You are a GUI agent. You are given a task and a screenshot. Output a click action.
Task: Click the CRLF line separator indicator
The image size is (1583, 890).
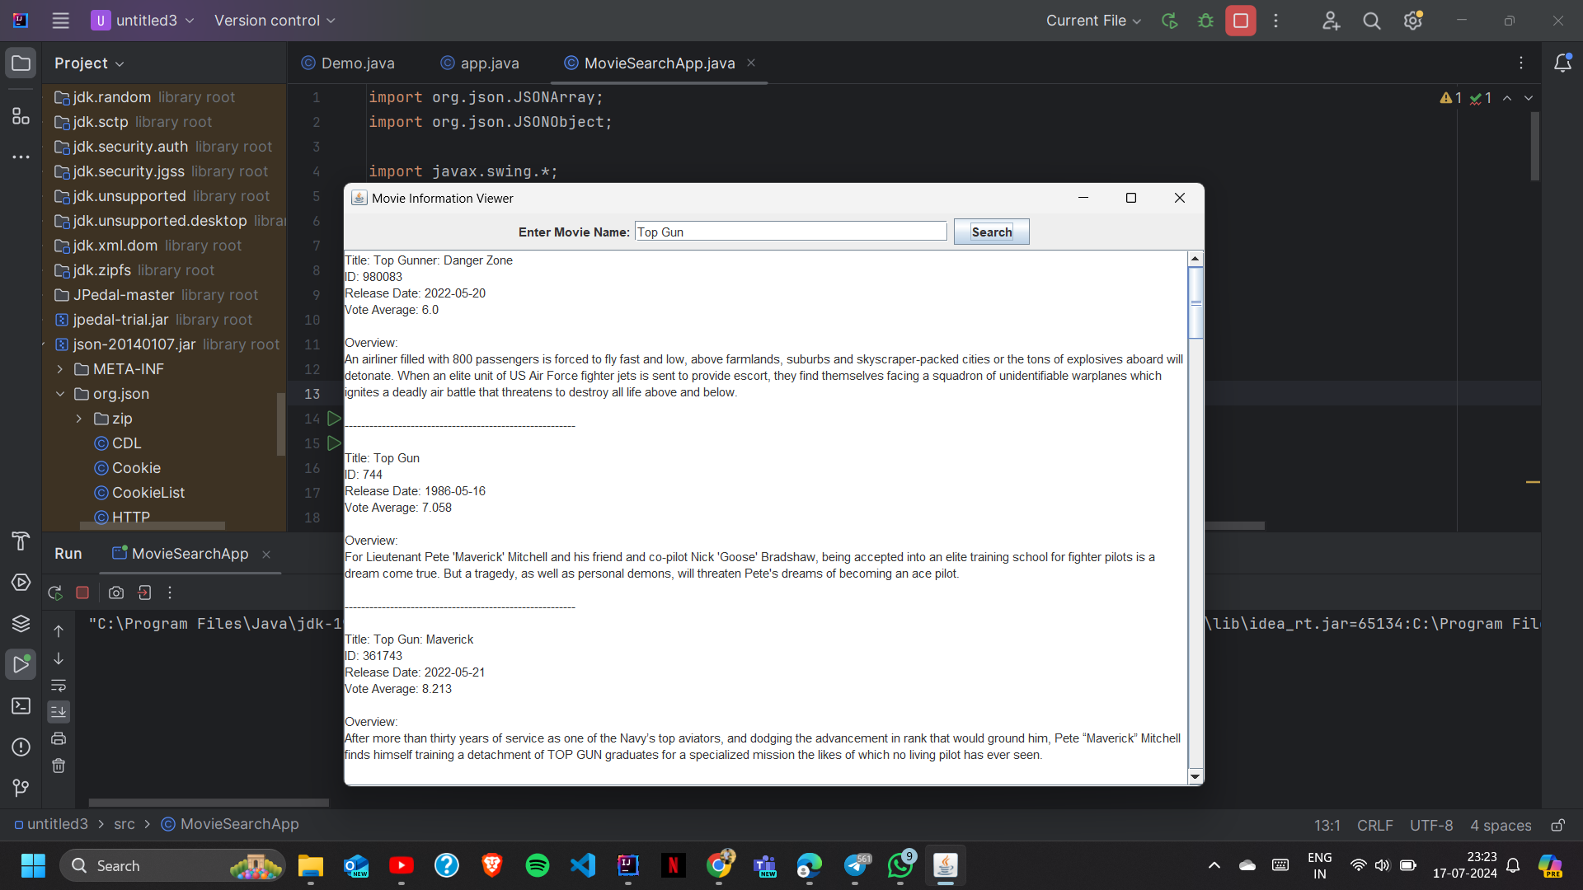point(1374,825)
